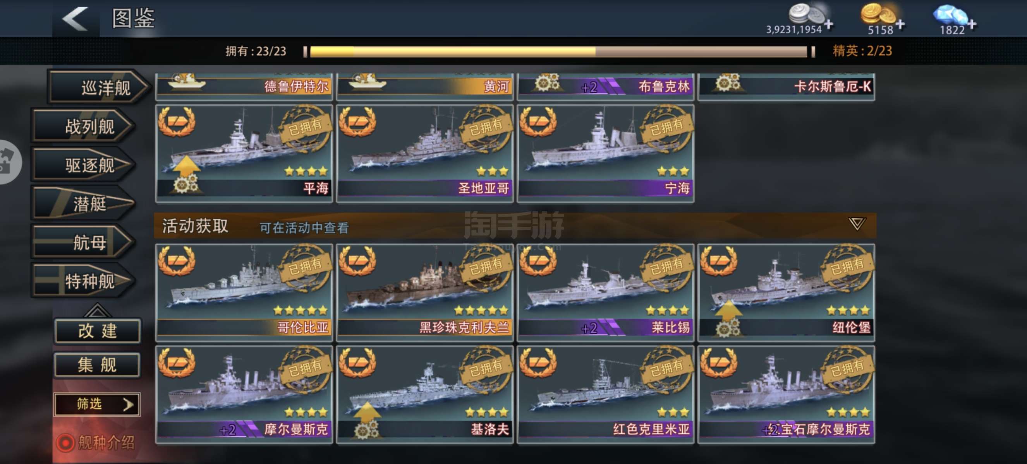
Task: Tap the upgrade arrow gear on 平海
Action: [x=186, y=175]
